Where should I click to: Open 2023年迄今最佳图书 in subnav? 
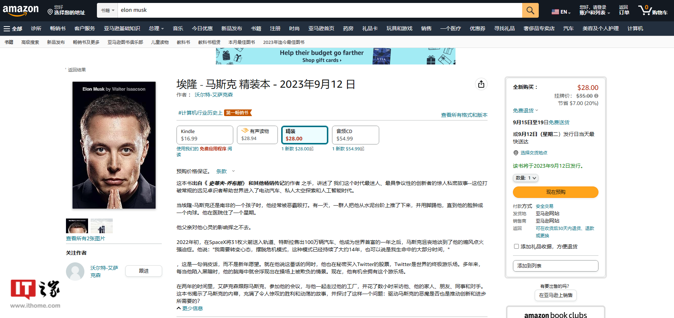(284, 42)
